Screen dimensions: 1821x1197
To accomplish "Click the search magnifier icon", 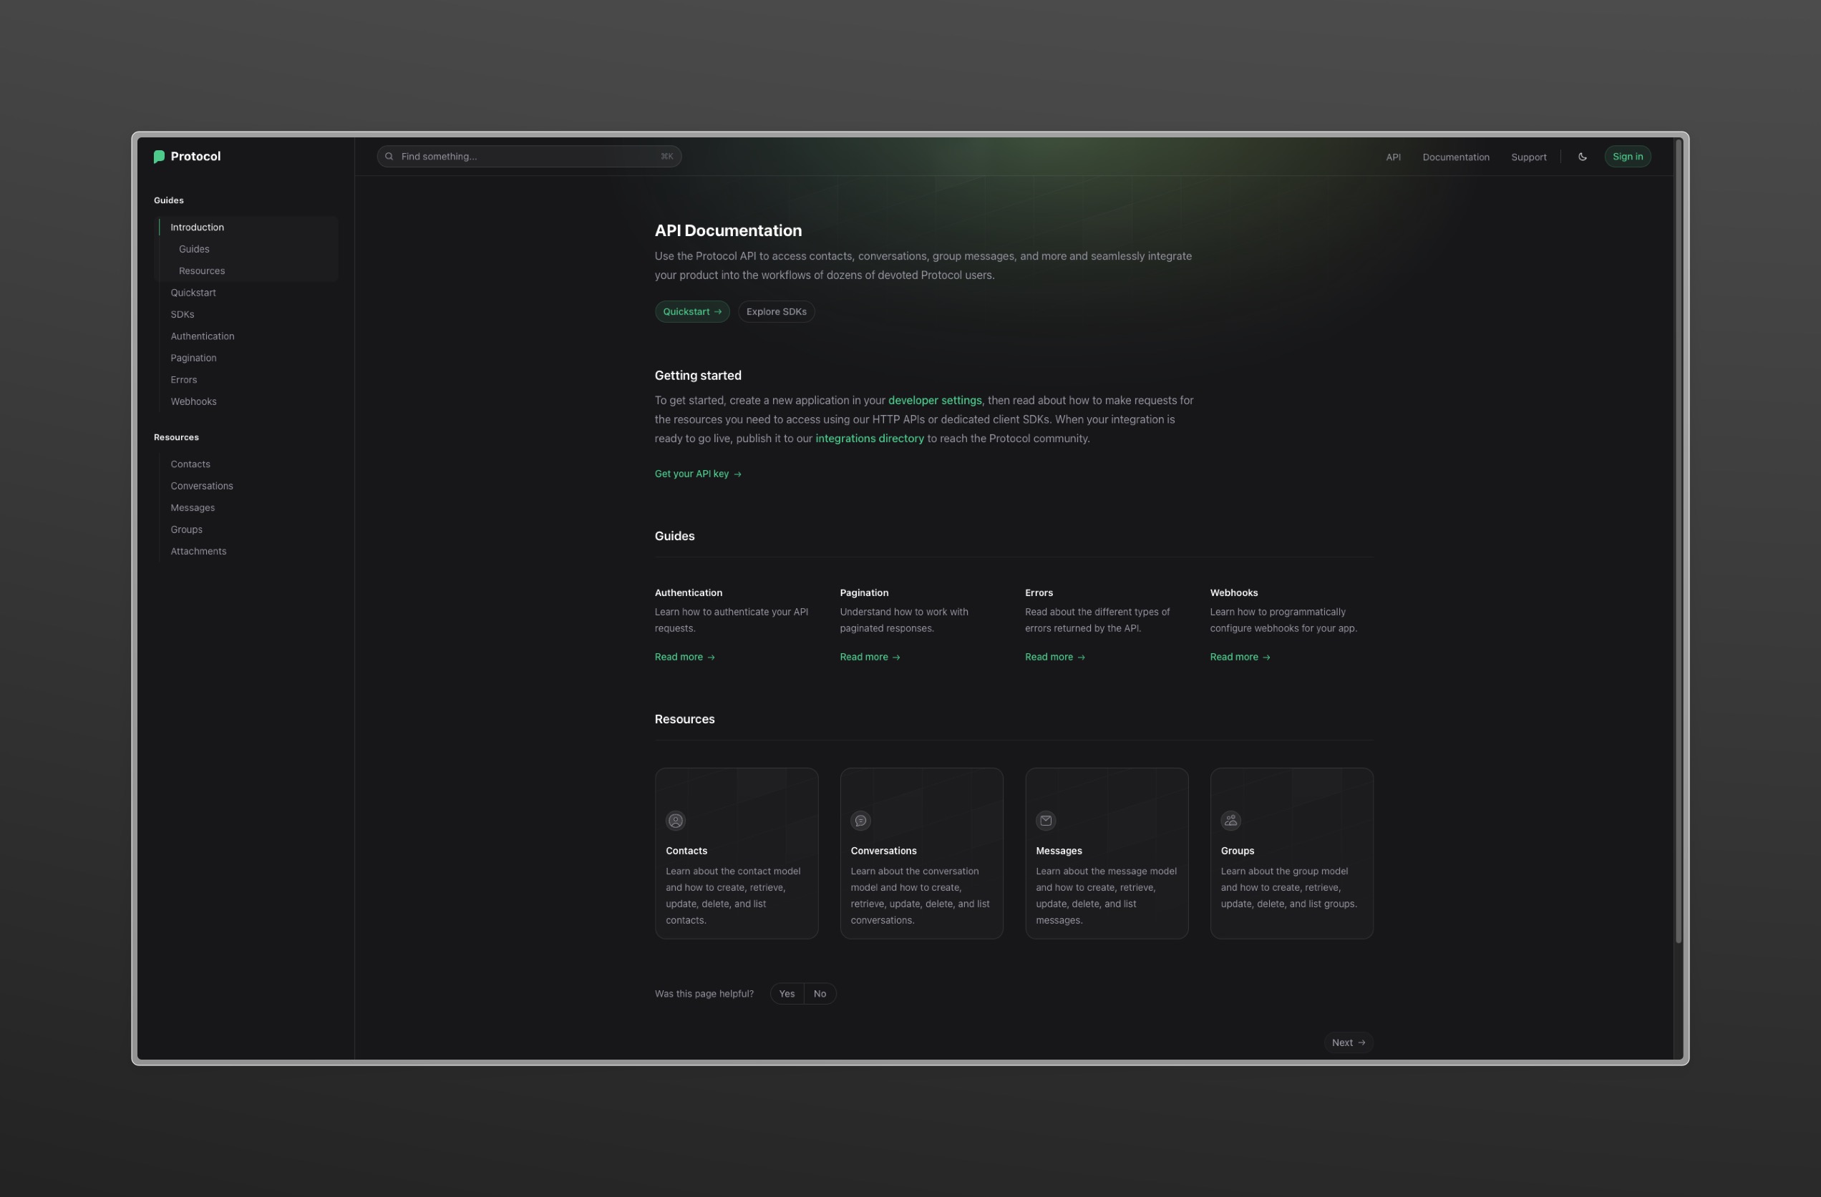I will (x=389, y=157).
